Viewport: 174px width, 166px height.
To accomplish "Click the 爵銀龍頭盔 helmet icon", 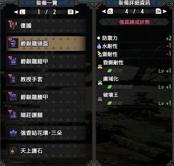I will [x=13, y=43].
